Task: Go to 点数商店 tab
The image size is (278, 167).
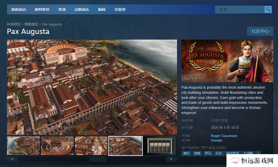Action: (82, 10)
